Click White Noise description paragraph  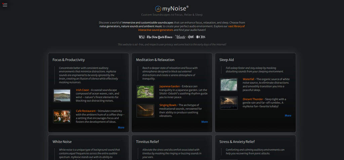(89, 154)
